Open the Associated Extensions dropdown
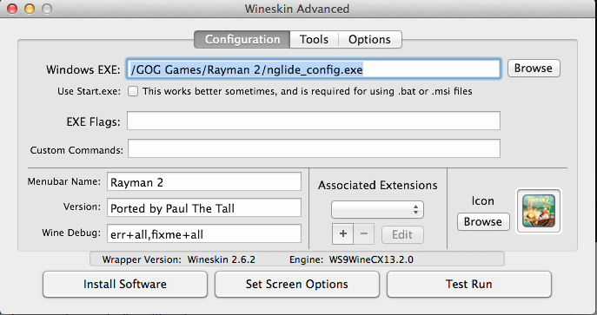 point(377,210)
